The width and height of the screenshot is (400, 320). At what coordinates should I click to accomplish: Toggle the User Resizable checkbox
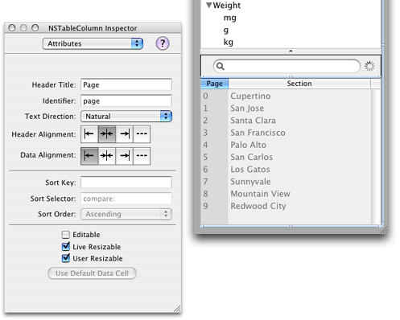tap(66, 258)
